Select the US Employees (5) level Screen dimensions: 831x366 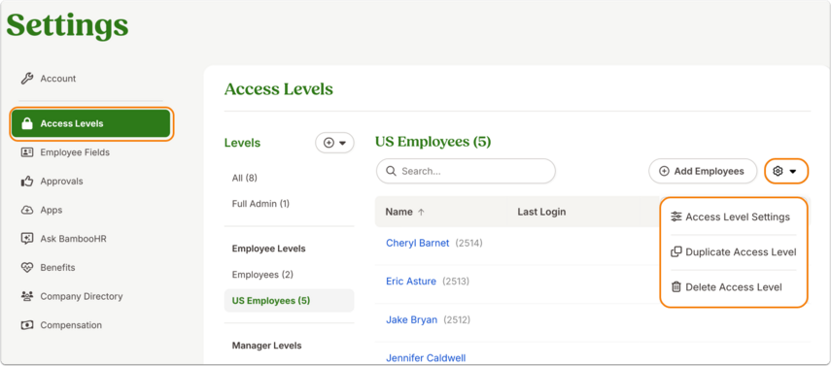(x=289, y=301)
